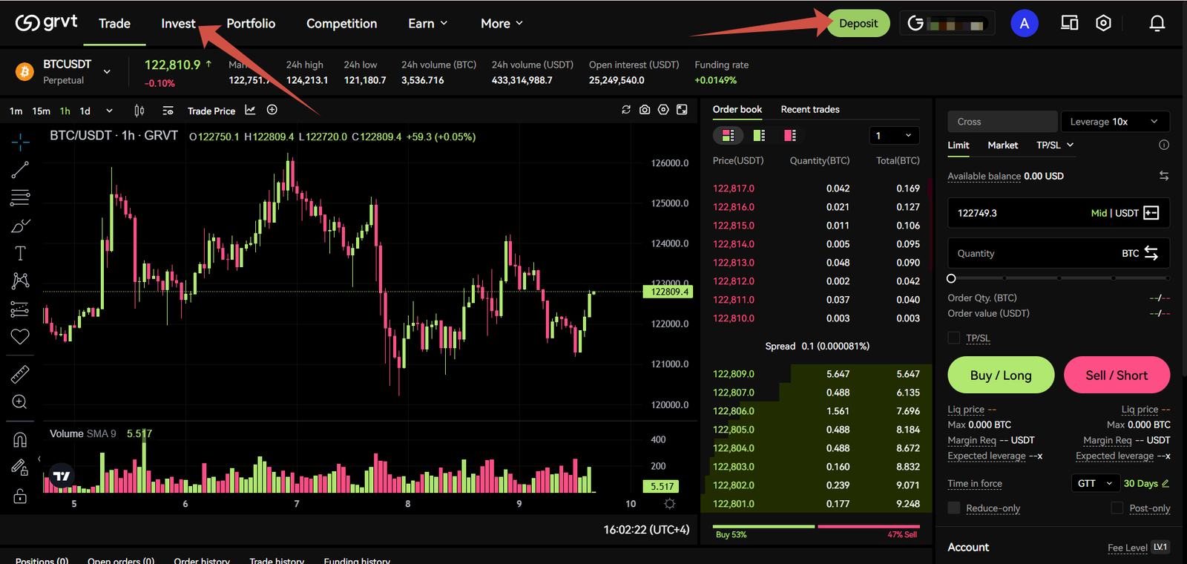Select the Market order tab

1002,145
